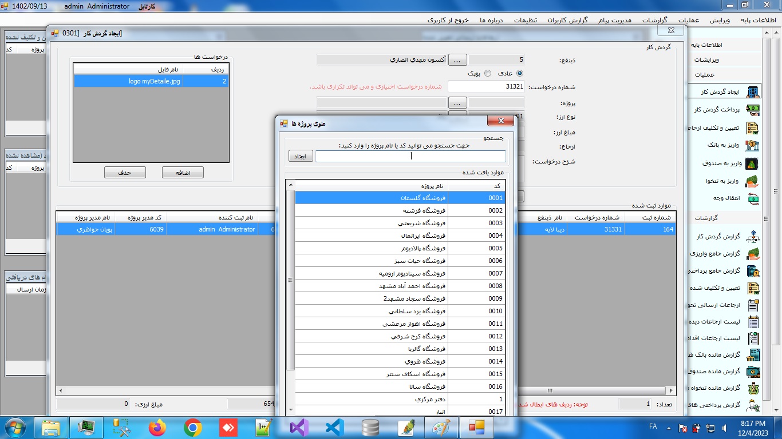The image size is (782, 439).
Task: Select the واریز به صندوق icon
Action: point(753,163)
